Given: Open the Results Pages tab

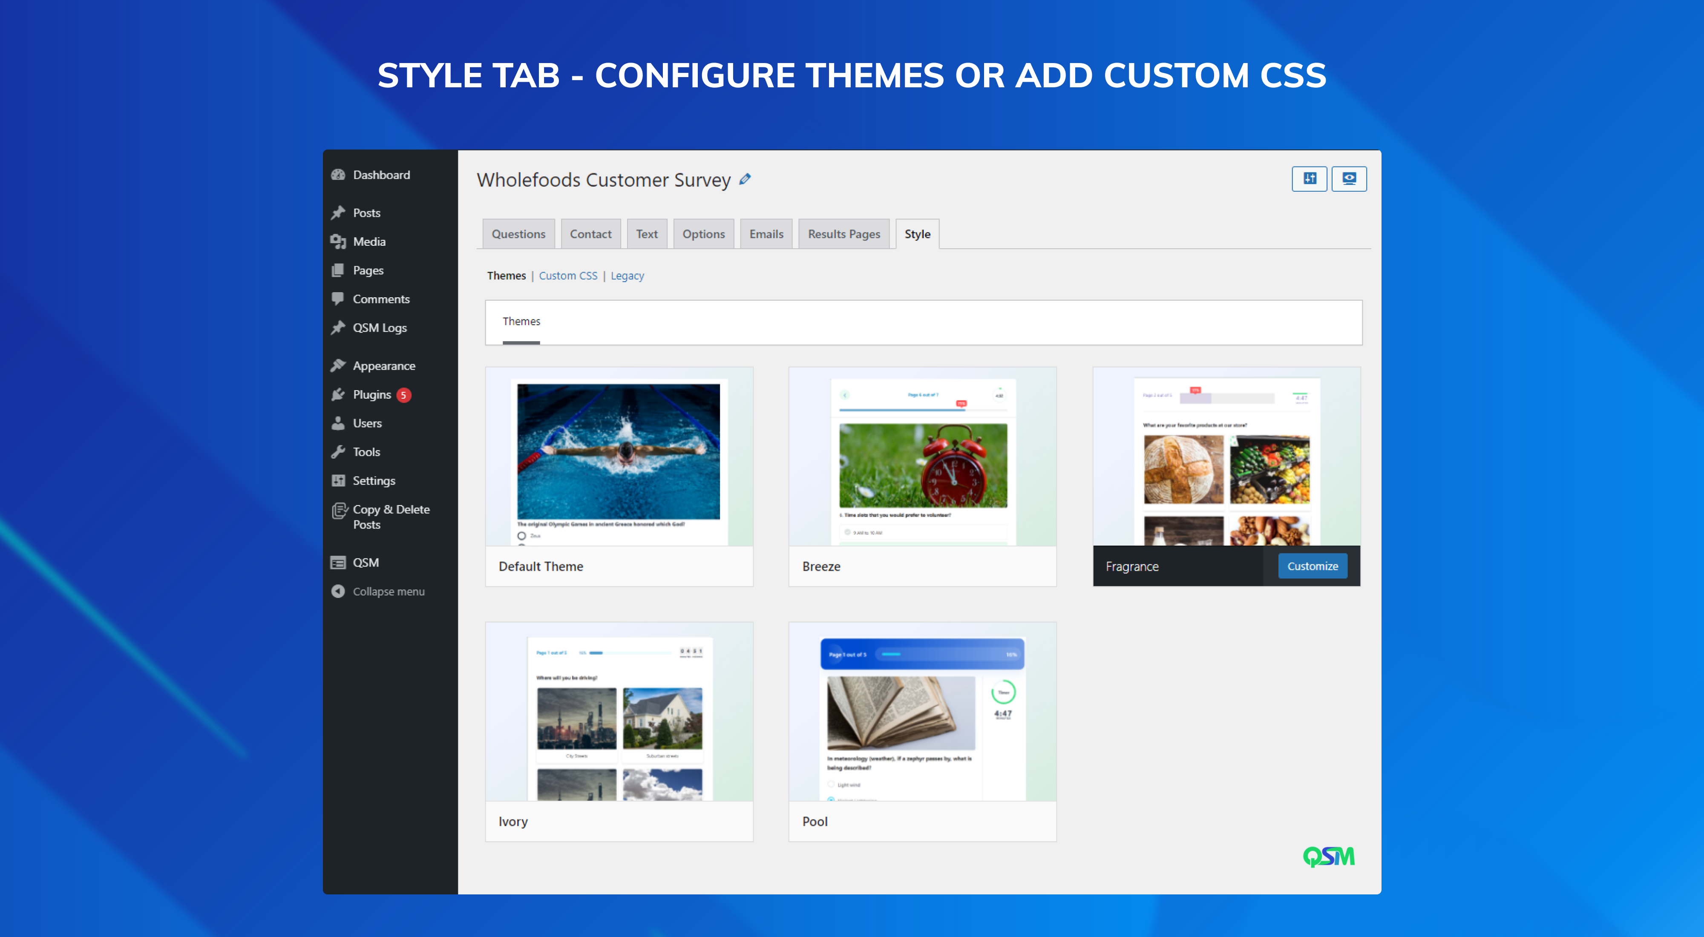Looking at the screenshot, I should click(x=844, y=234).
